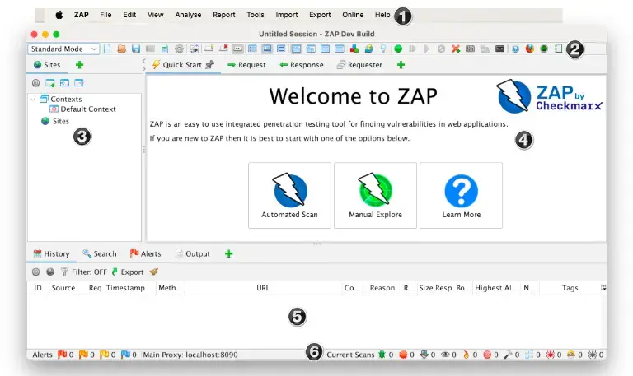Click the Open Session folder icon
Image resolution: width=633 pixels, height=376 pixels.
[121, 49]
